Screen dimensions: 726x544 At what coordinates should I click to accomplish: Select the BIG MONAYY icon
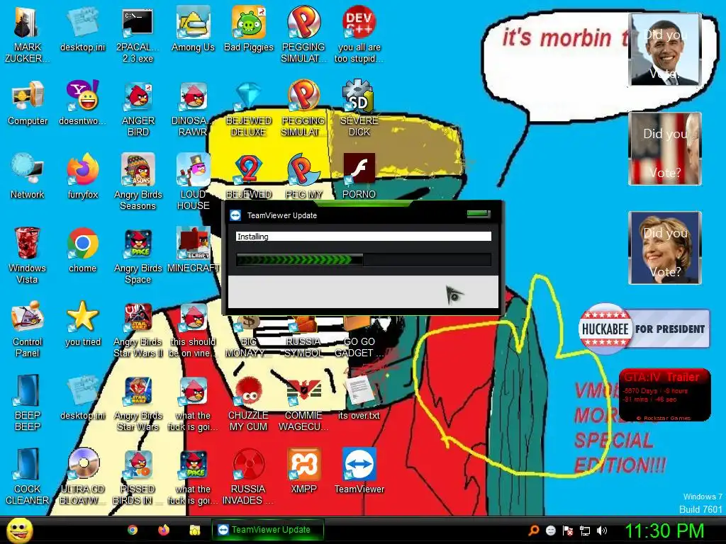pos(249,338)
